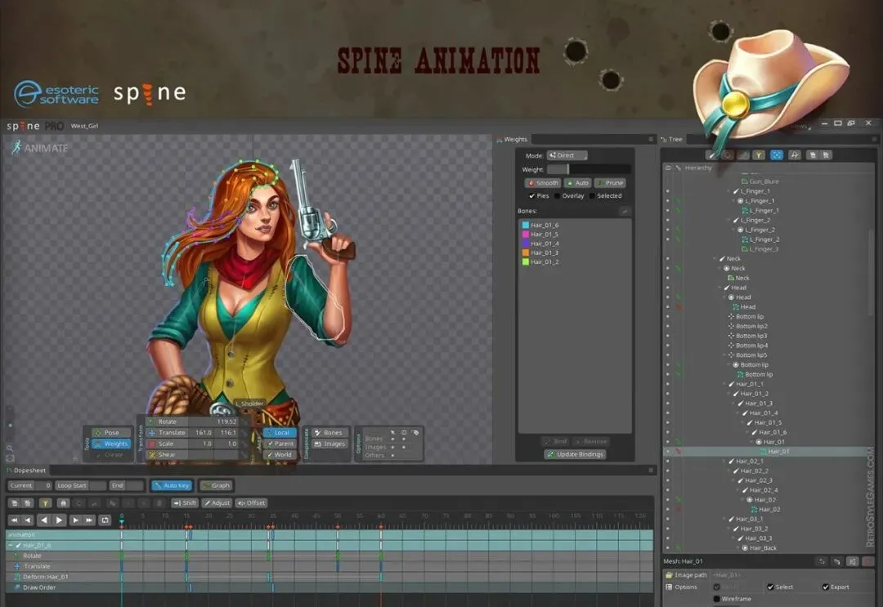Image resolution: width=883 pixels, height=607 pixels.
Task: Collapse the Hair_01_1 bone in the tree
Action: point(724,384)
